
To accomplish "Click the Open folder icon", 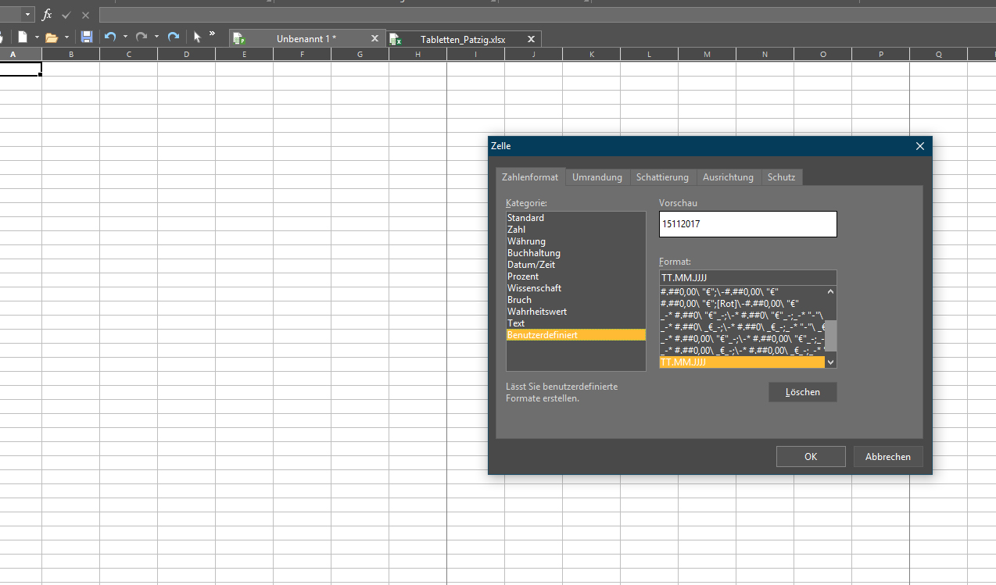I will [52, 37].
